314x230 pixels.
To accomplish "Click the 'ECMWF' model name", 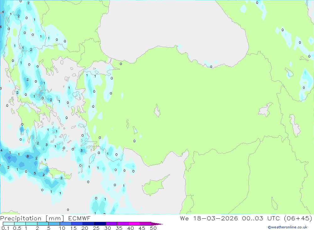I will pos(79,218).
